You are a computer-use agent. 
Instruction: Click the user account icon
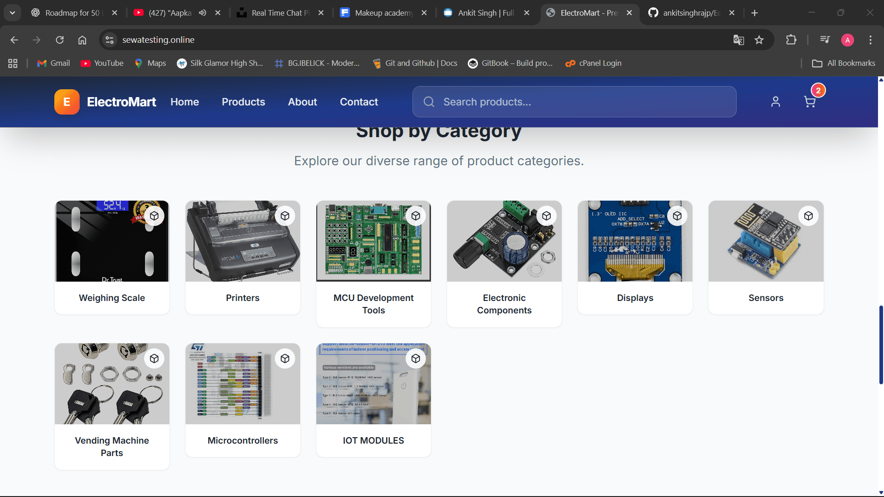pos(775,102)
